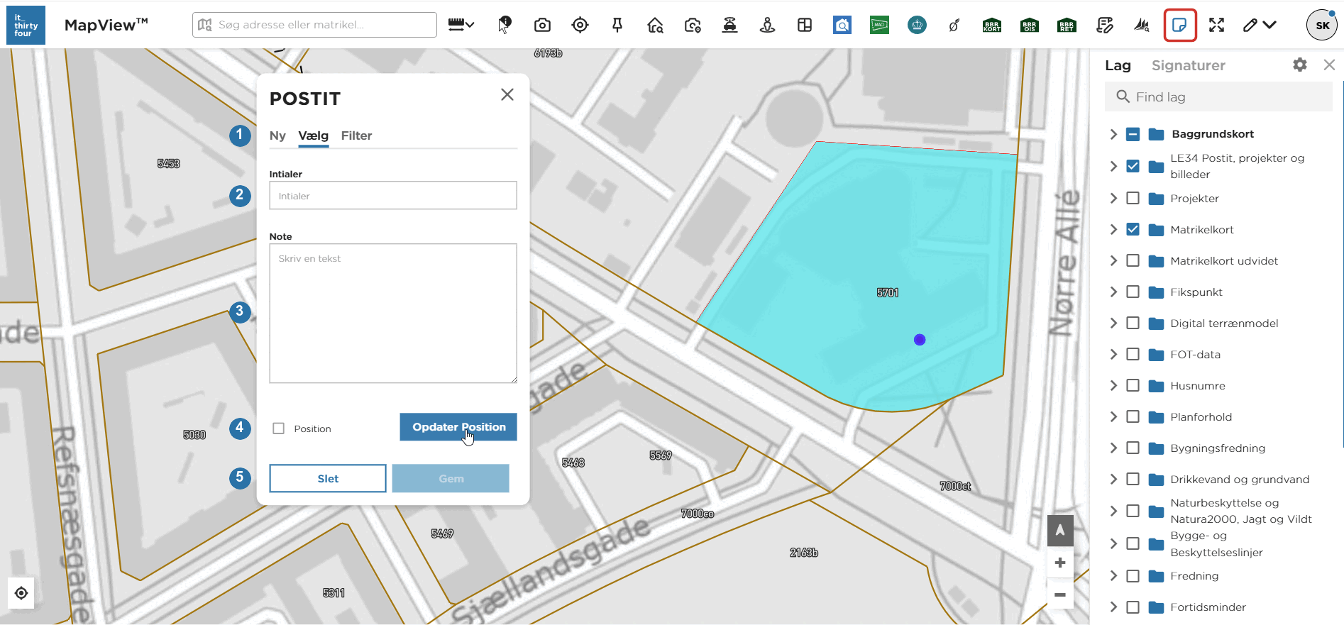Open the measure ruler tool dropdown

pos(461,25)
